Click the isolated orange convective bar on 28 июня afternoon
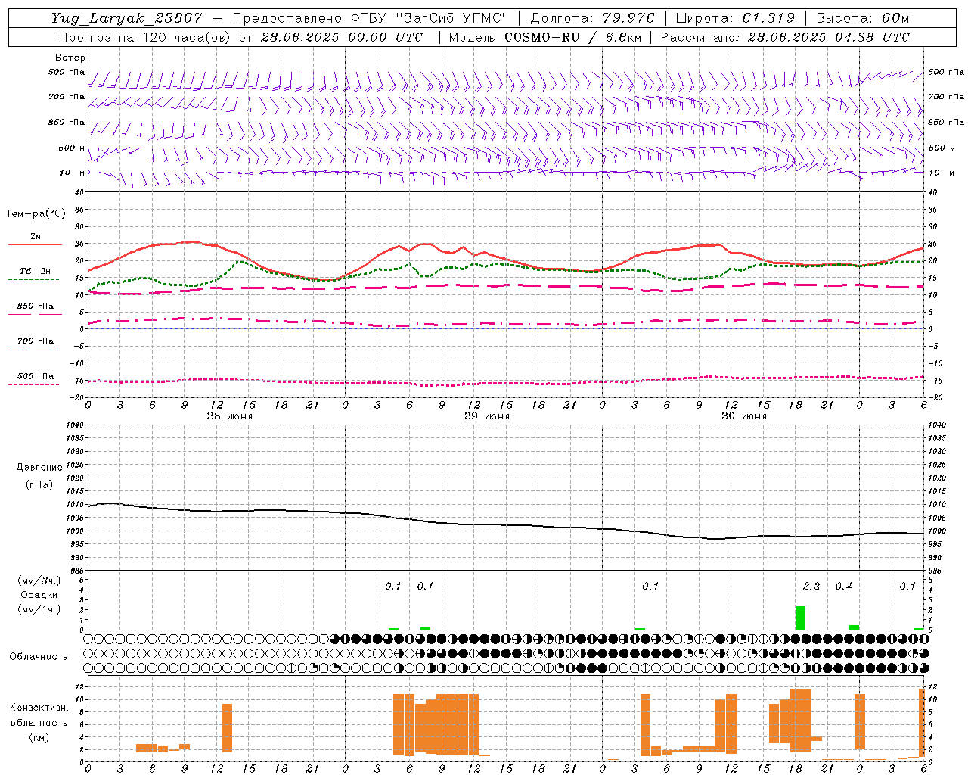The image size is (968, 775). pyautogui.click(x=227, y=728)
